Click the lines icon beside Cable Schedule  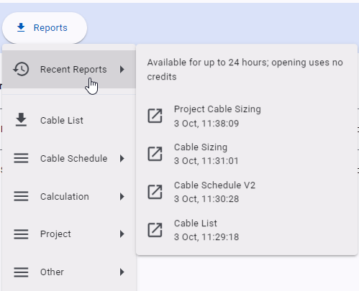tap(21, 158)
